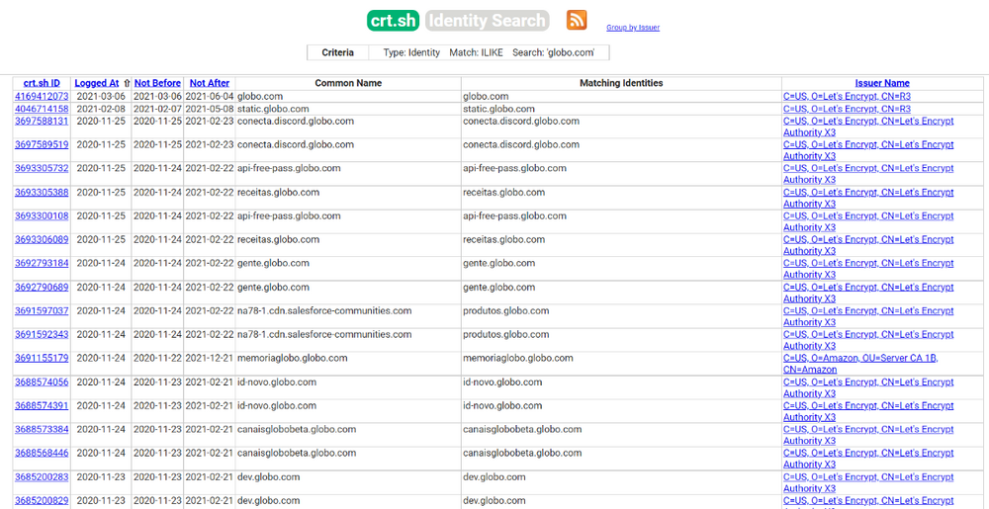Open certificate ID 3692793184
Screen dimensions: 989x509
[42, 263]
